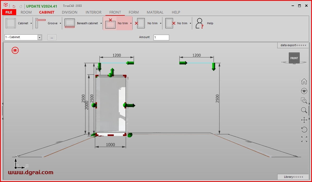The width and height of the screenshot is (312, 182).
Task: Click the 2000 cabinet height dimension
Action: (87, 105)
